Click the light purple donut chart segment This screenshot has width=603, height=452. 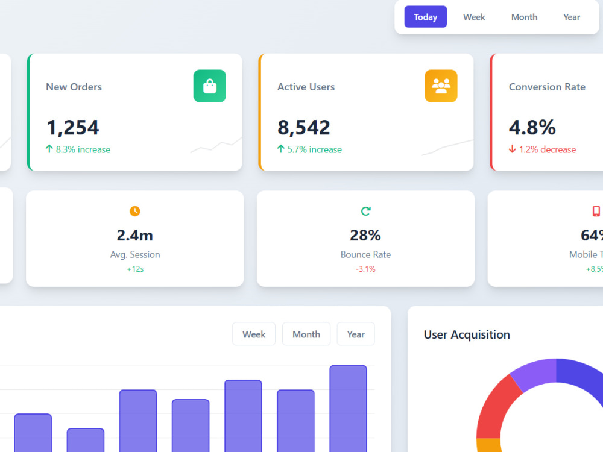pos(535,372)
